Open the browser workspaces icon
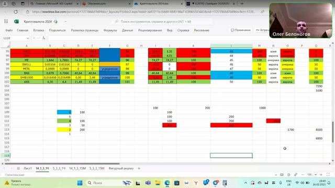Screen dimensions: 335x188 14,4
